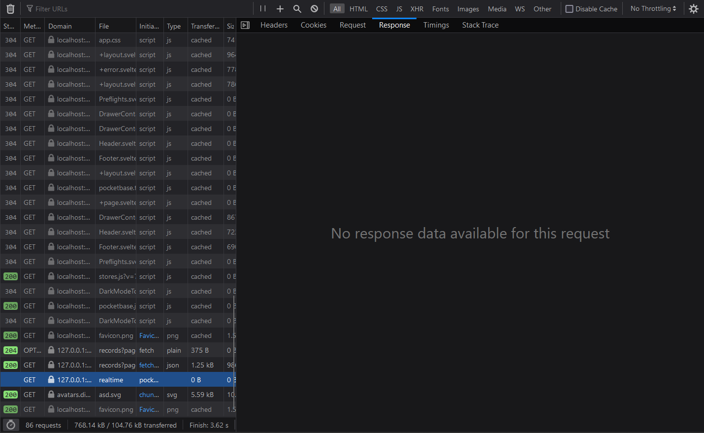Start performance analysis with the stopwatch icon

(x=11, y=425)
